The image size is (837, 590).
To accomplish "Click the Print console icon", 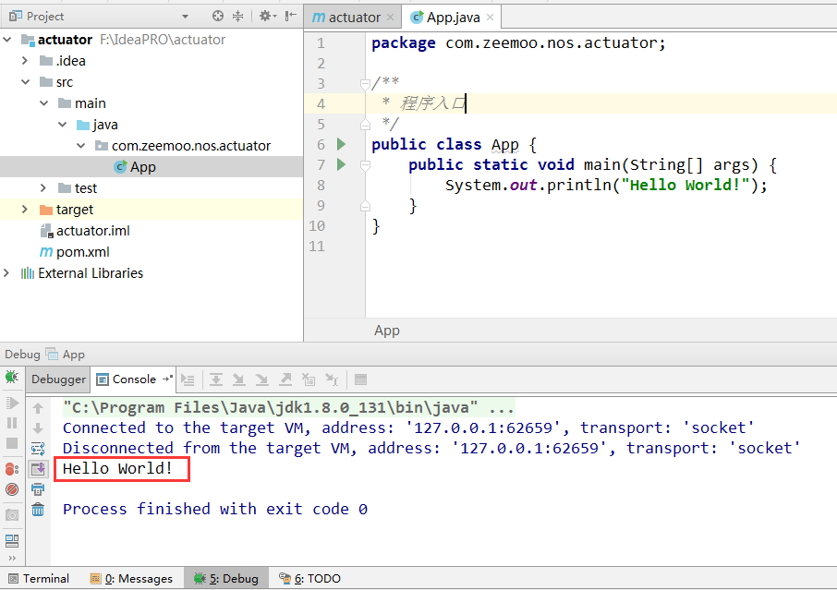I will click(38, 489).
